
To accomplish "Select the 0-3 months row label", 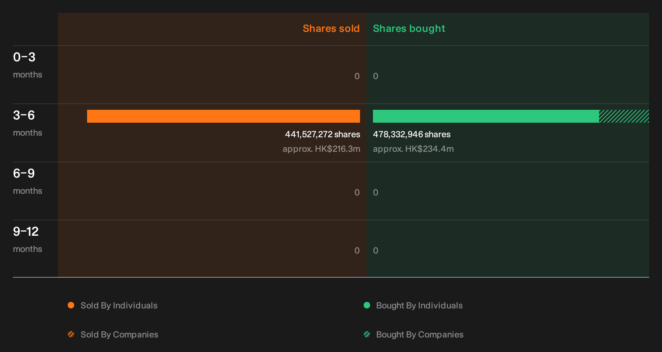I will pos(27,65).
